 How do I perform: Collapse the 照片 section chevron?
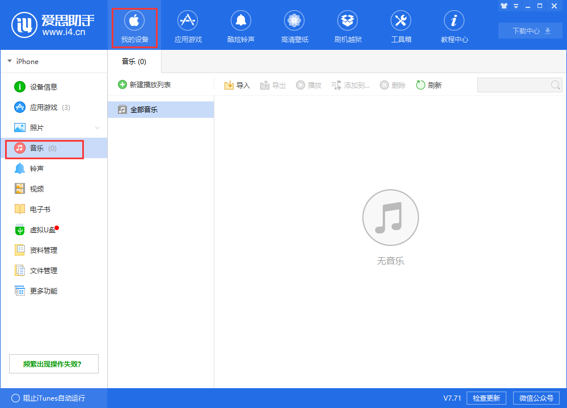pos(98,127)
